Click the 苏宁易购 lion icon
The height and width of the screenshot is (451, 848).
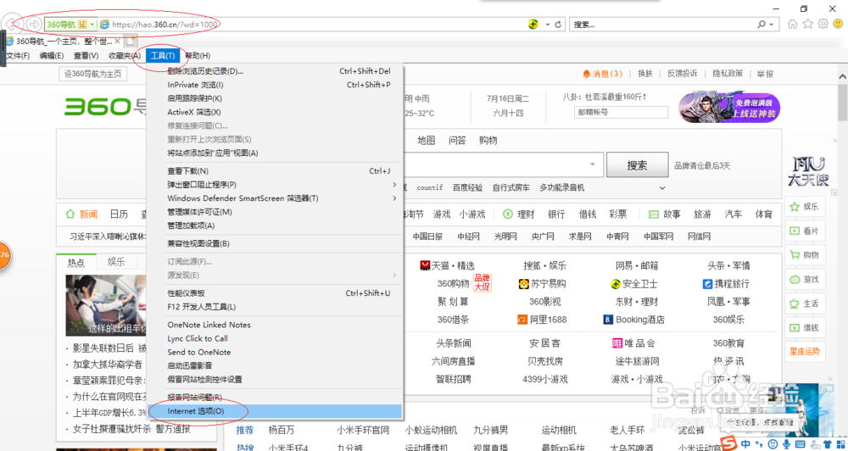[x=523, y=283]
